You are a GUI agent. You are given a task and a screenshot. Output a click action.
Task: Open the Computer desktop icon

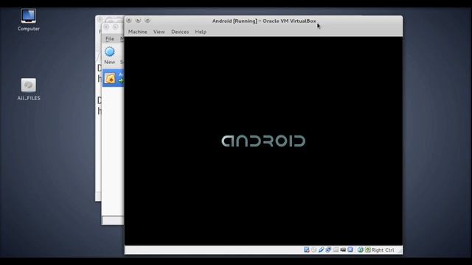[x=28, y=20]
